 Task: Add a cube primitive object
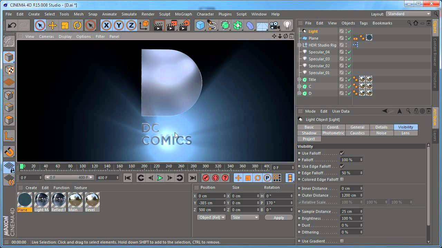[200, 25]
